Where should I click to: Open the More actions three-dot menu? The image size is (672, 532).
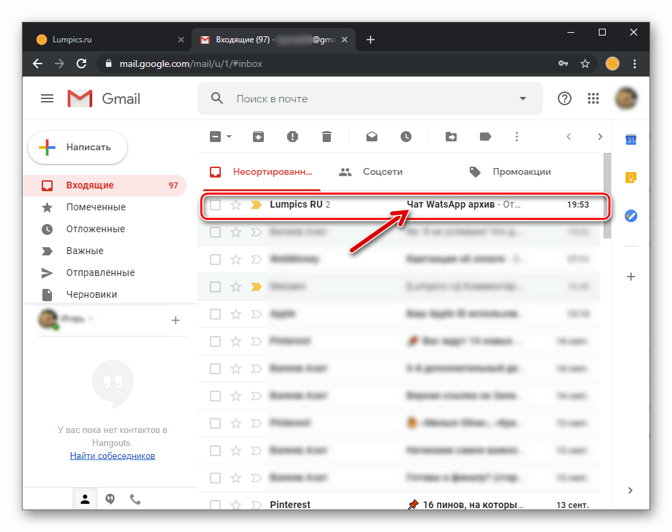click(516, 137)
